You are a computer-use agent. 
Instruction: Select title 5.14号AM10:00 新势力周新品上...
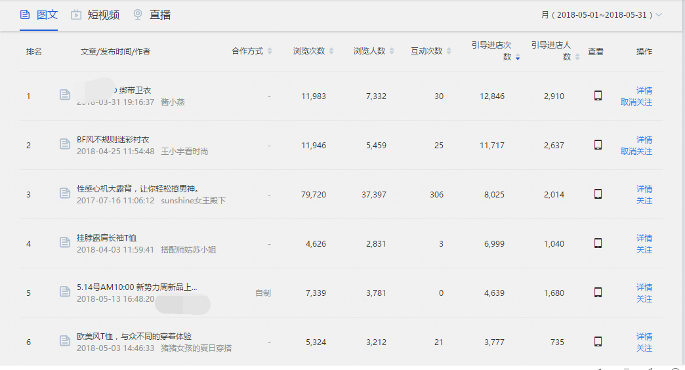136,287
